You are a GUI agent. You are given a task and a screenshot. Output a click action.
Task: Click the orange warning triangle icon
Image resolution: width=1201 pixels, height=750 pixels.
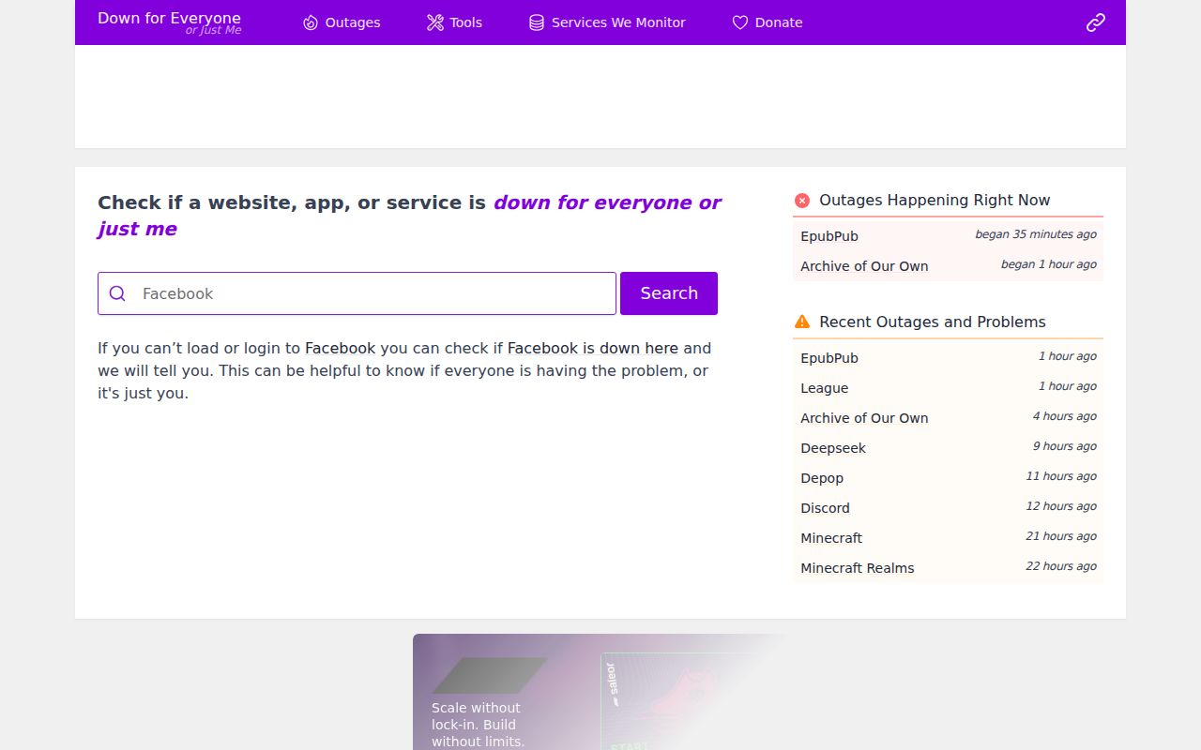pyautogui.click(x=802, y=322)
